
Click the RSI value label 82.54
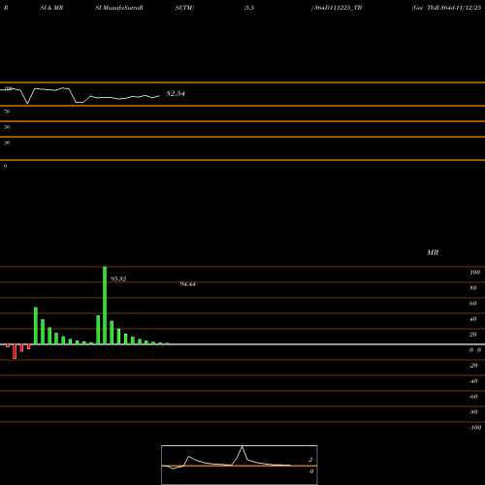point(176,93)
